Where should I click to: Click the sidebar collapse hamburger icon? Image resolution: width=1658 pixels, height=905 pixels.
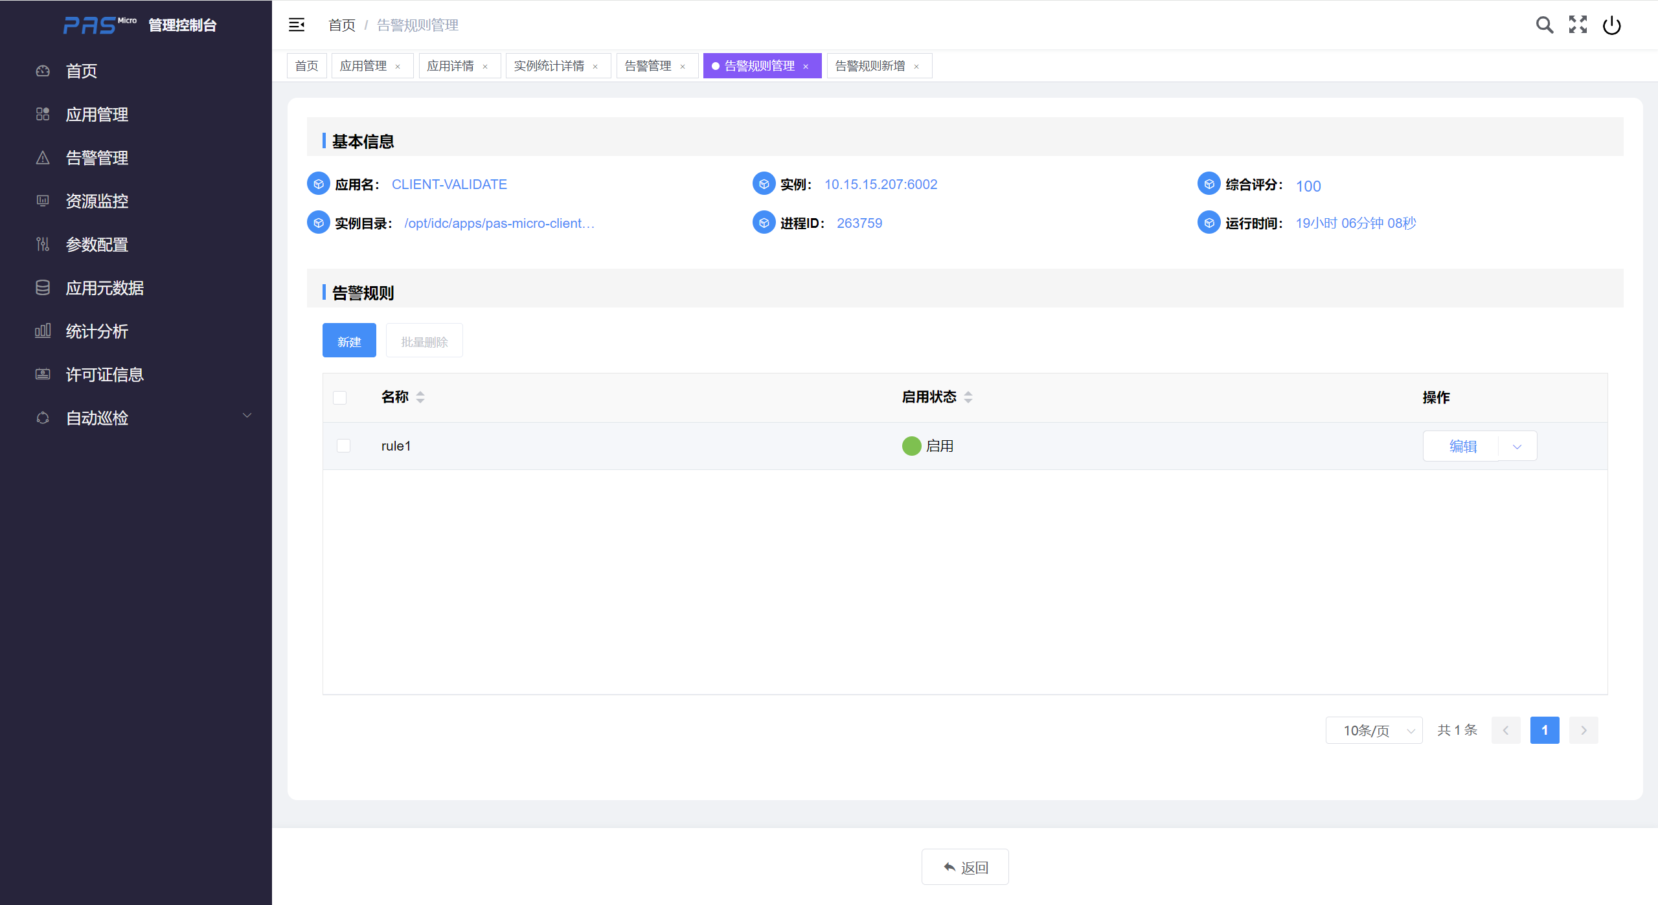point(297,25)
